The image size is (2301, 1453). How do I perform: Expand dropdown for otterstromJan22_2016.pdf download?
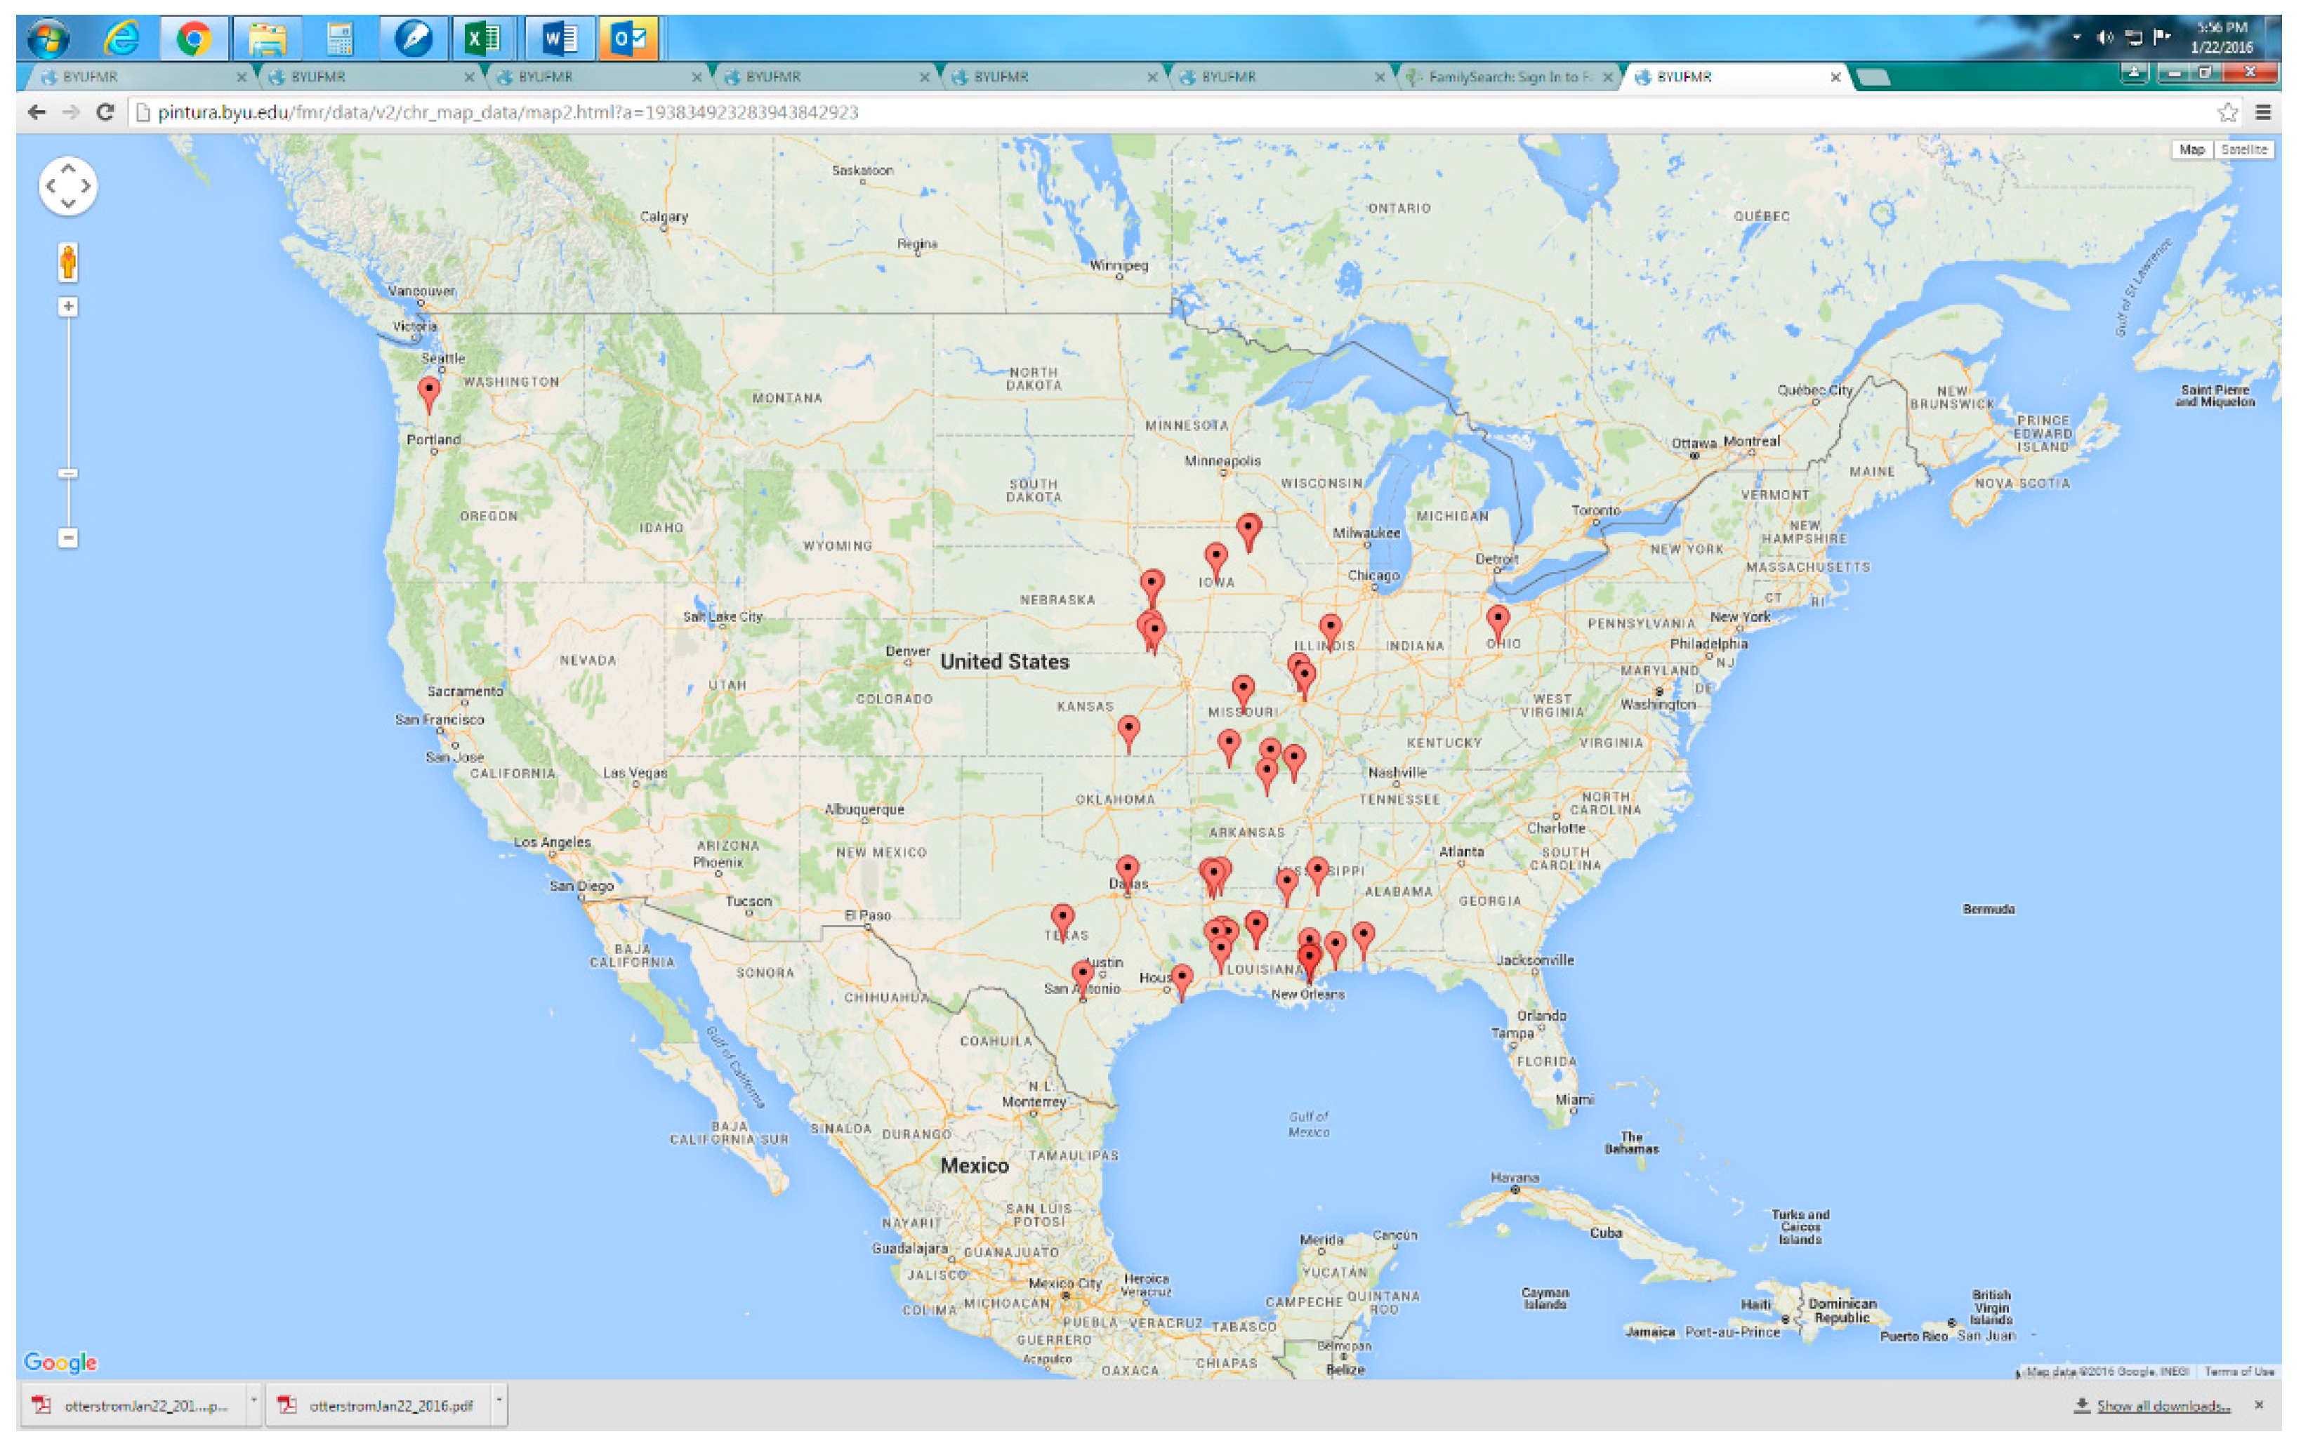[x=499, y=1403]
